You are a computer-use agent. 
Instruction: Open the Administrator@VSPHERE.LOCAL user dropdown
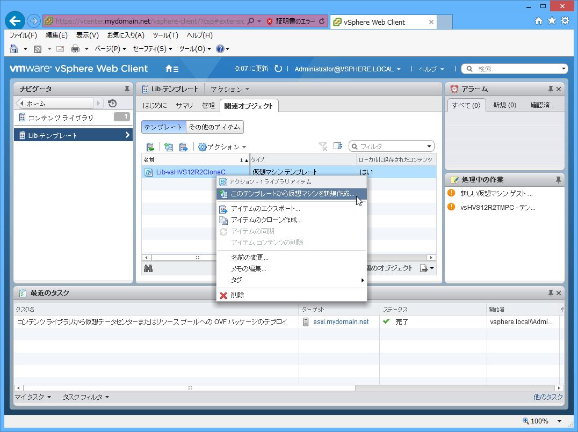coord(348,69)
